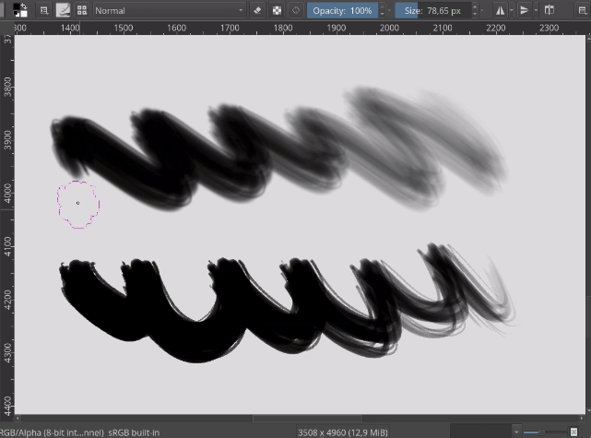Open horizontal mirror options dropdown arrow
Image resolution: width=591 pixels, height=438 pixels.
pos(512,10)
